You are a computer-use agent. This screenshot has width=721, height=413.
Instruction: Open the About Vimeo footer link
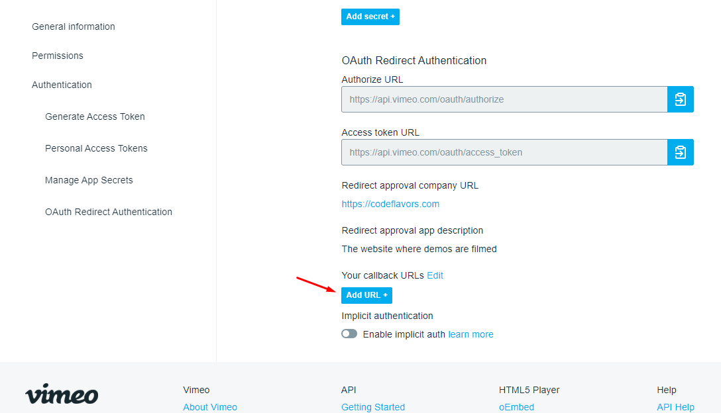click(x=210, y=407)
